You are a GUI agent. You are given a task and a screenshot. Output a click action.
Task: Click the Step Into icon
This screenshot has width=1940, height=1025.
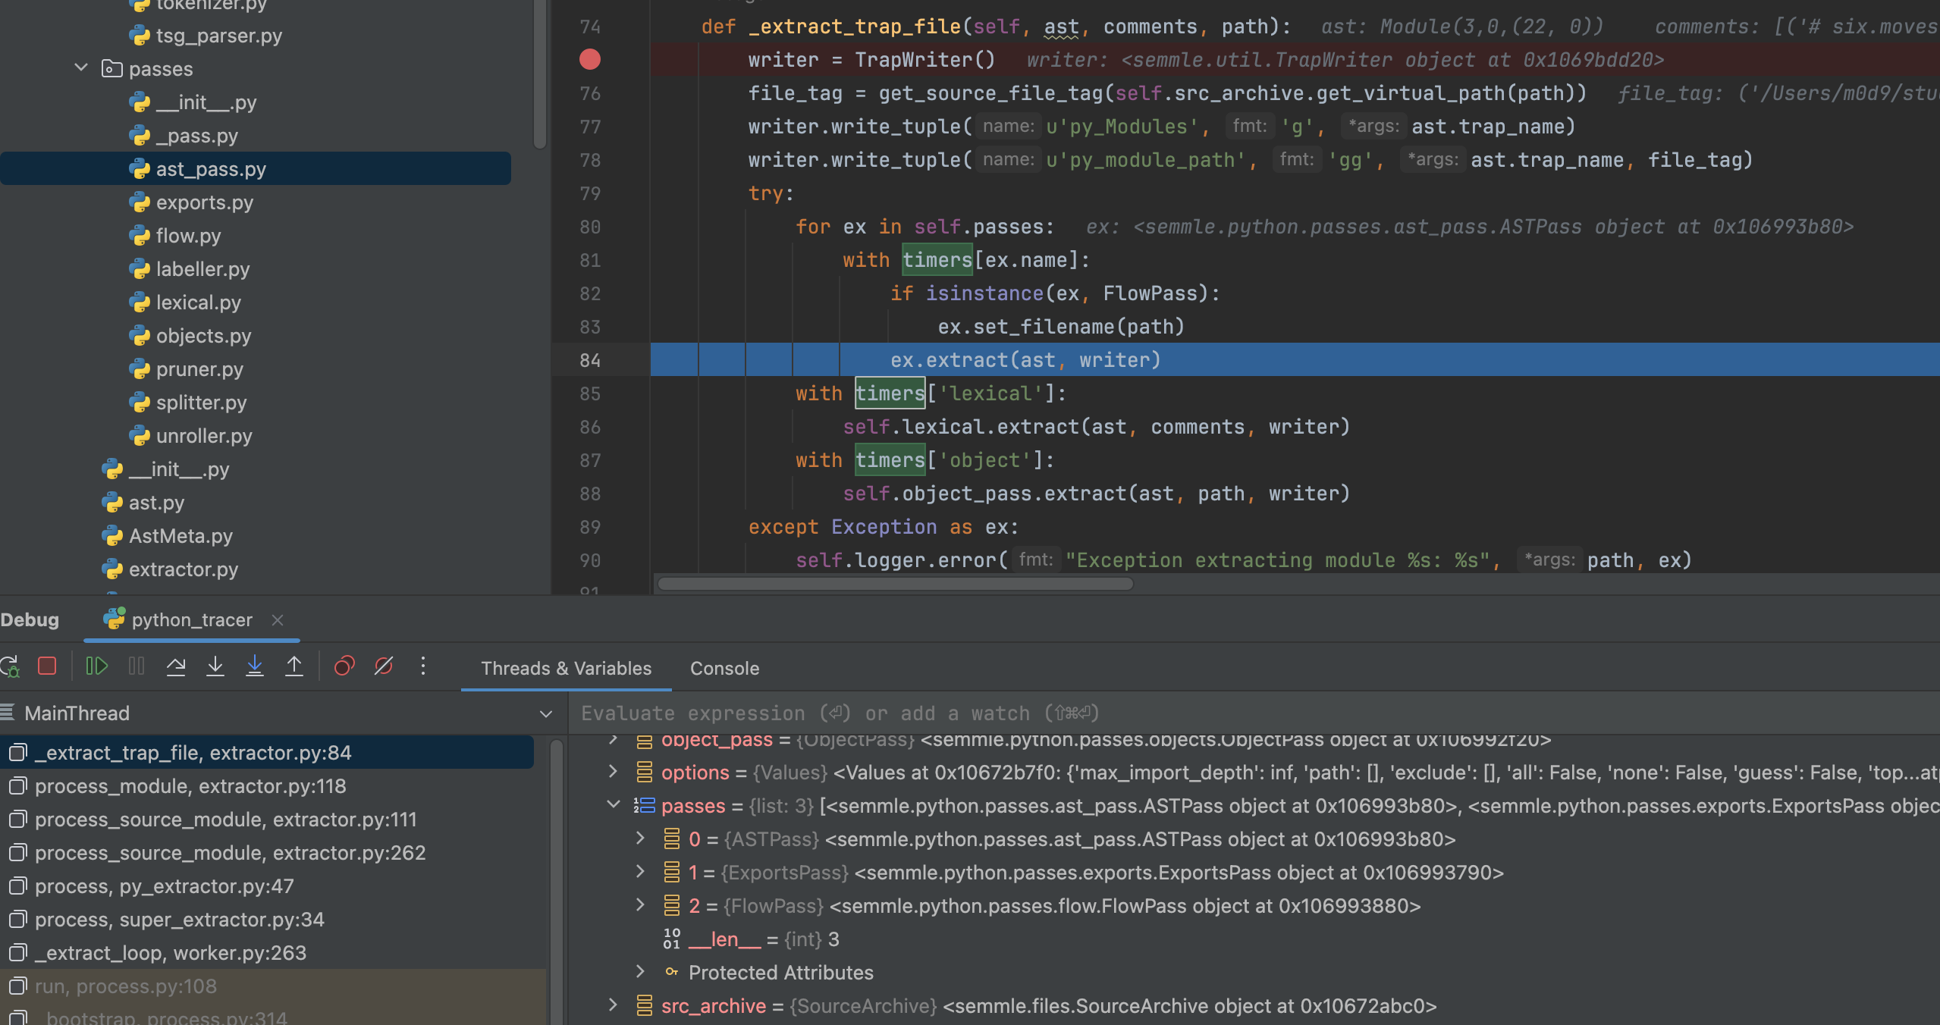tap(215, 666)
